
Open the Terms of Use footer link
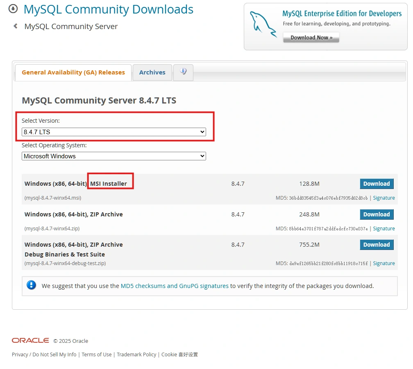[96, 355]
